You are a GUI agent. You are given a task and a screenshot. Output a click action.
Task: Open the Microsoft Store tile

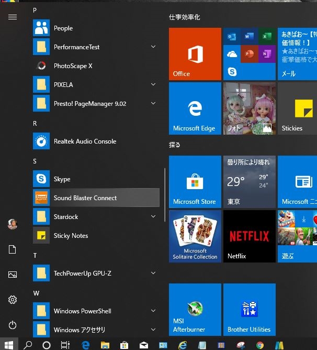(195, 182)
